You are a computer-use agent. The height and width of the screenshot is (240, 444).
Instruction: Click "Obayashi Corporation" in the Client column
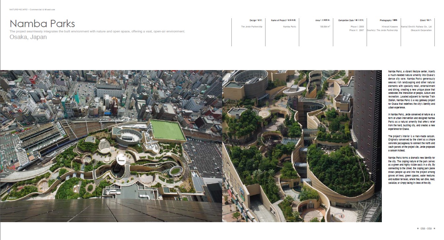pos(421,30)
